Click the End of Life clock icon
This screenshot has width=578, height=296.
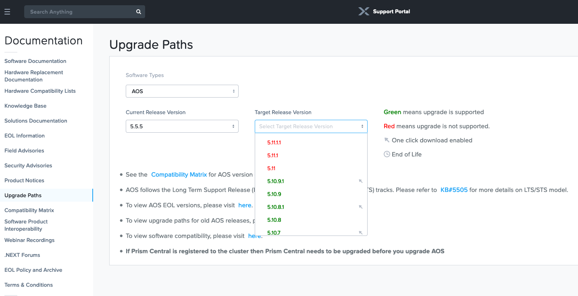pyautogui.click(x=387, y=154)
